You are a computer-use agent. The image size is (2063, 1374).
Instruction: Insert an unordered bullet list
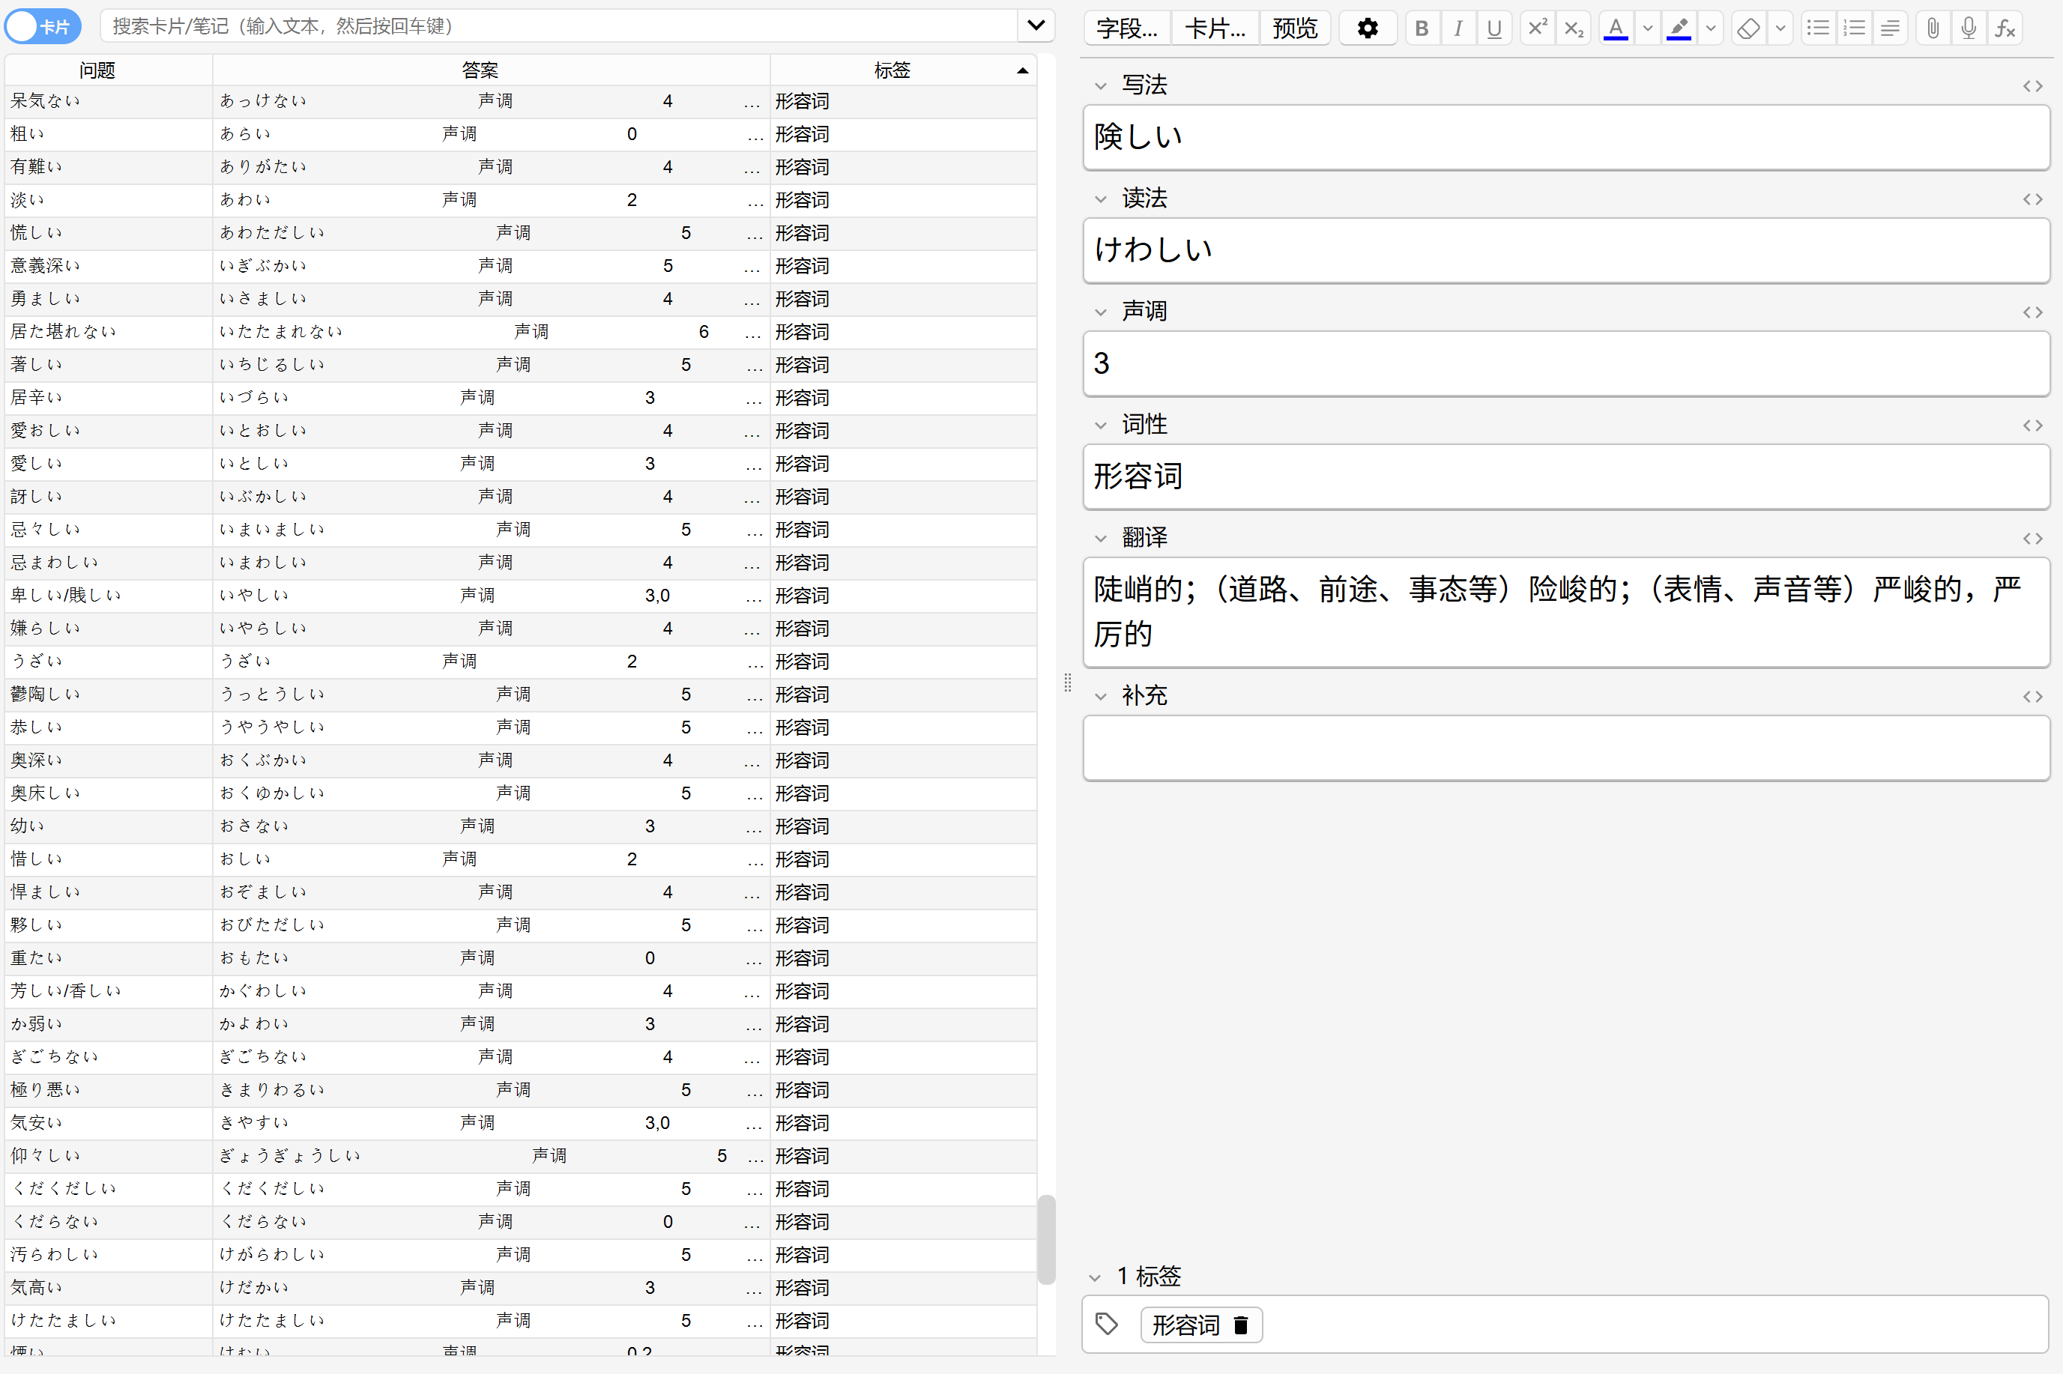click(1819, 28)
